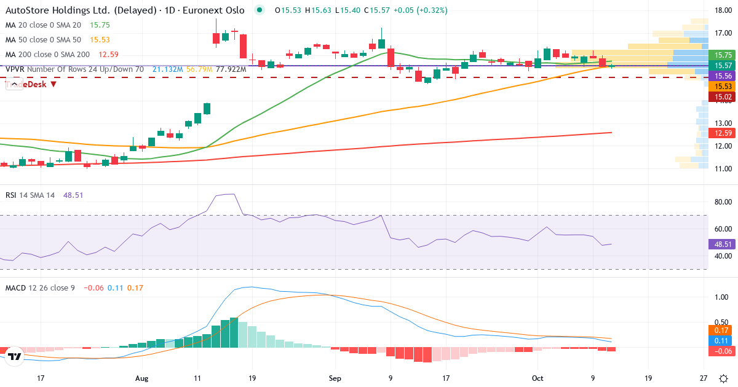This screenshot has width=738, height=387.
Task: Click the open value O15.53
Action: coord(287,10)
